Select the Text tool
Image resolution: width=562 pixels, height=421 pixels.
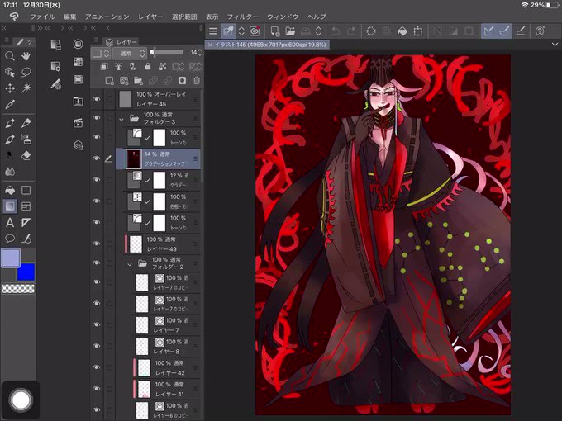[10, 223]
